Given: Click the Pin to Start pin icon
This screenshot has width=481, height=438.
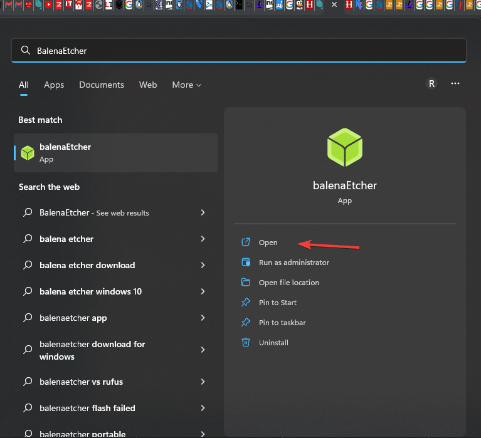Looking at the screenshot, I should point(246,303).
